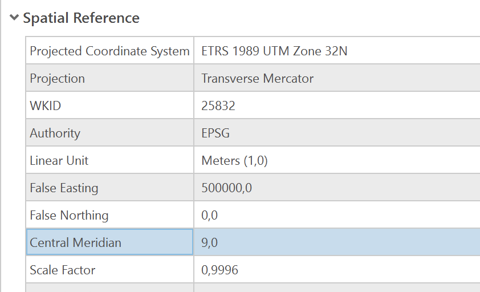This screenshot has width=480, height=292.
Task: Select the Projection label cell
Action: [109, 78]
